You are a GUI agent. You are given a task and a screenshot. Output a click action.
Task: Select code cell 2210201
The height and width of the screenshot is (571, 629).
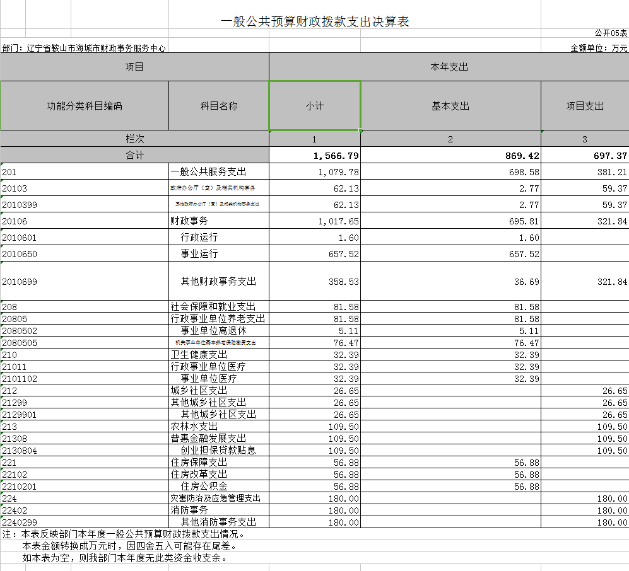[85, 487]
